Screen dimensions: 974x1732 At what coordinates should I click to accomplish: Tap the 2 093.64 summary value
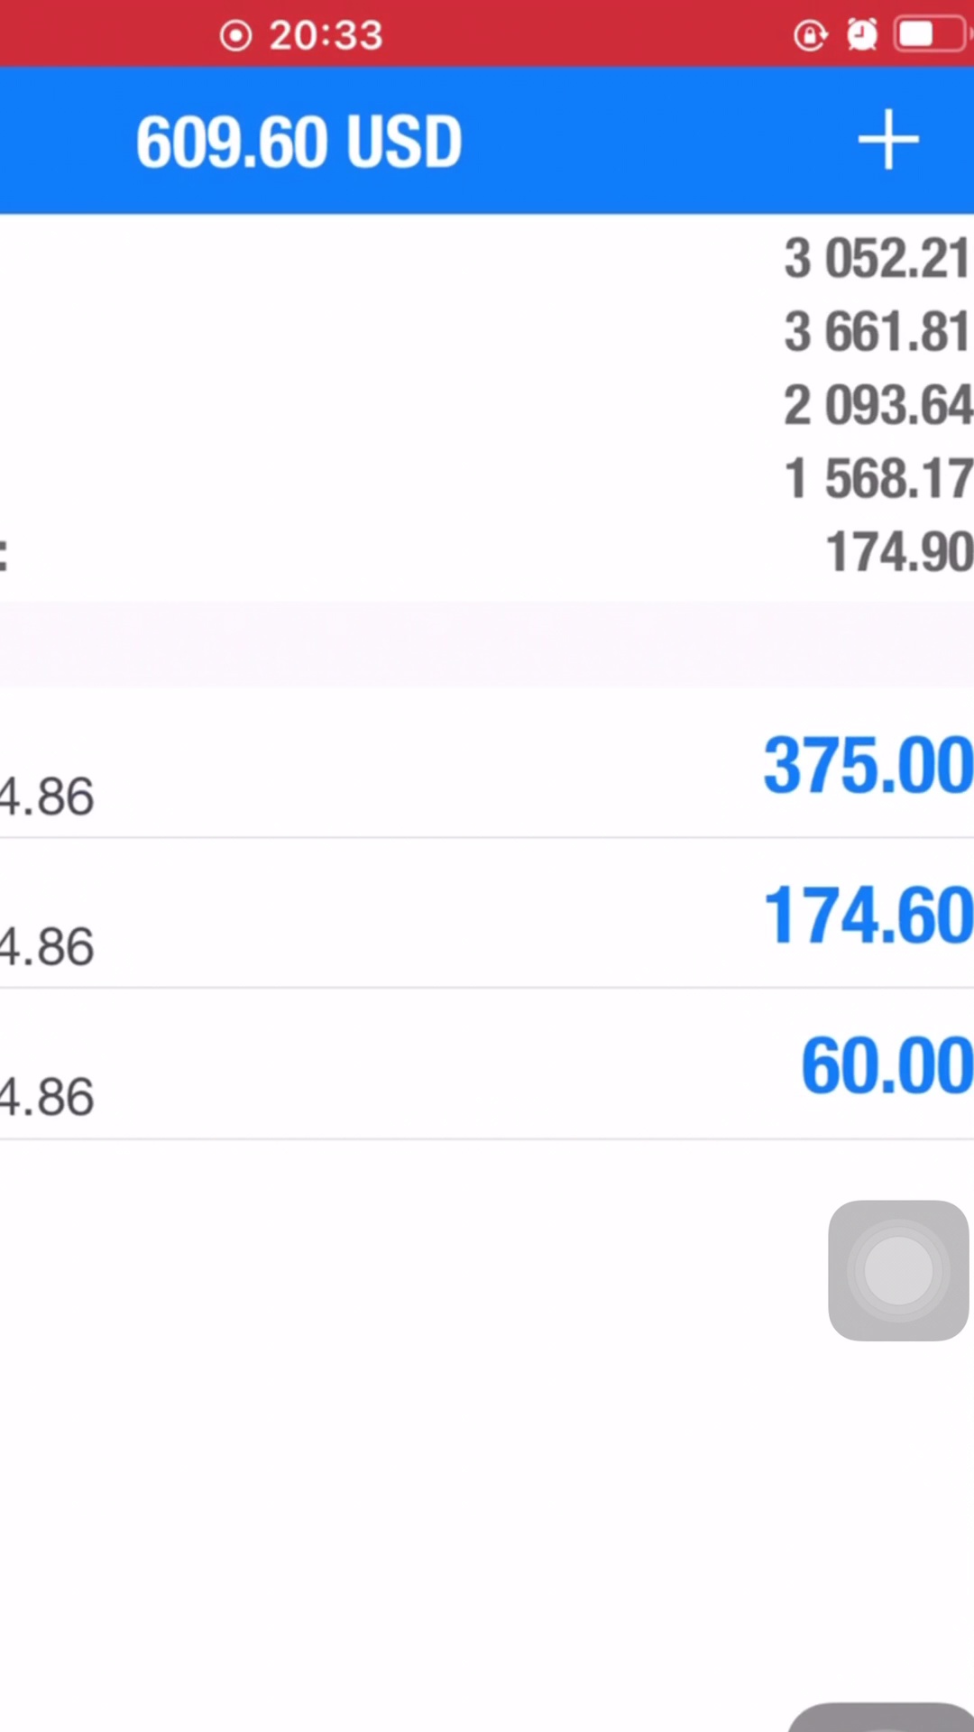point(877,405)
